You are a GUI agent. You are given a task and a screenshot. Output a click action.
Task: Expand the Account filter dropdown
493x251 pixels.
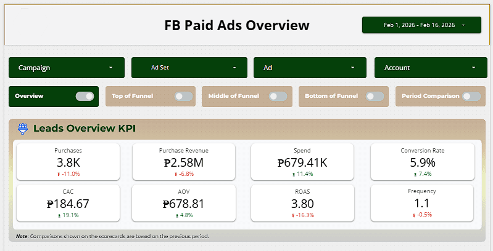pyautogui.click(x=431, y=68)
